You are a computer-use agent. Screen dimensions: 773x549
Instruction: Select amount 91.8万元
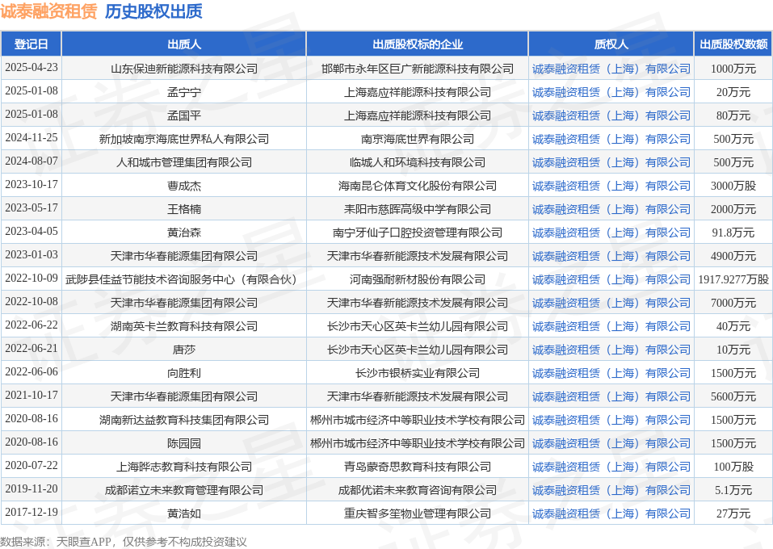[x=733, y=233]
